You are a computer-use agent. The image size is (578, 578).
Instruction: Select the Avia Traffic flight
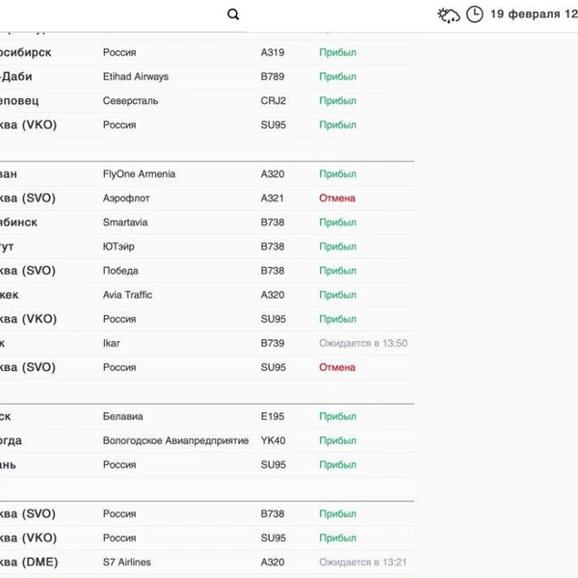click(127, 295)
